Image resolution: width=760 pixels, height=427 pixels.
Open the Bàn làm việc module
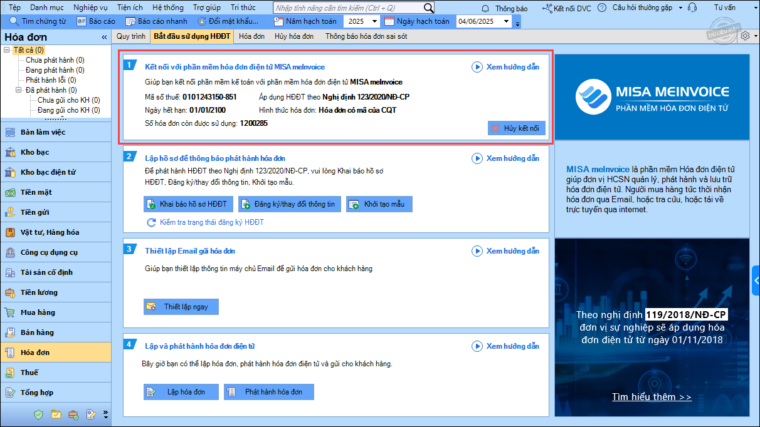(56, 132)
